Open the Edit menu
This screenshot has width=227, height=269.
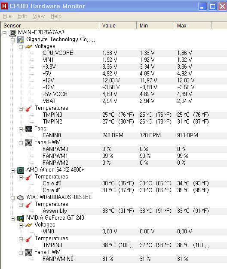click(22, 16)
